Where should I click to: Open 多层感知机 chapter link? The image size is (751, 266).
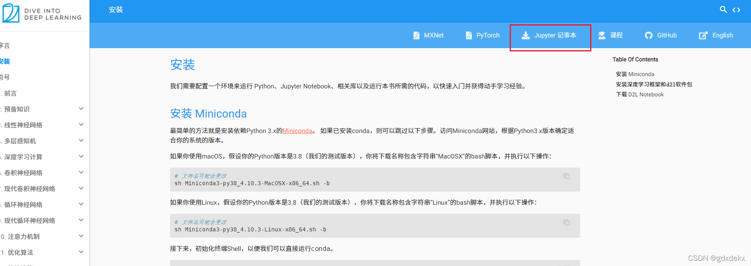[18, 141]
